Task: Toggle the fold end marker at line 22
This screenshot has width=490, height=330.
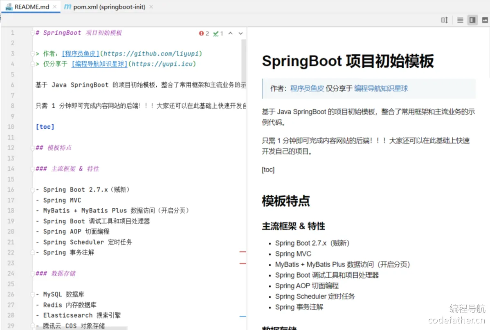Action: [32, 252]
